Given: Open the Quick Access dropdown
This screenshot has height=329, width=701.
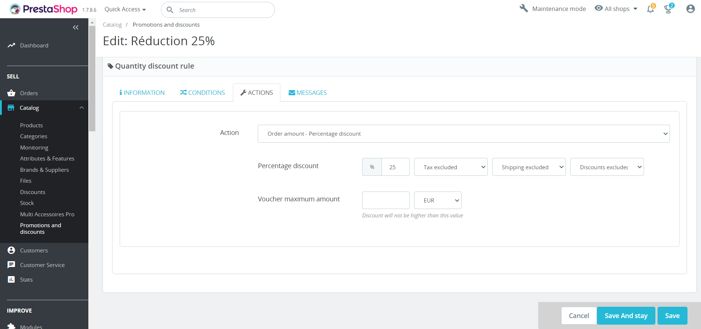Looking at the screenshot, I should coord(125,9).
